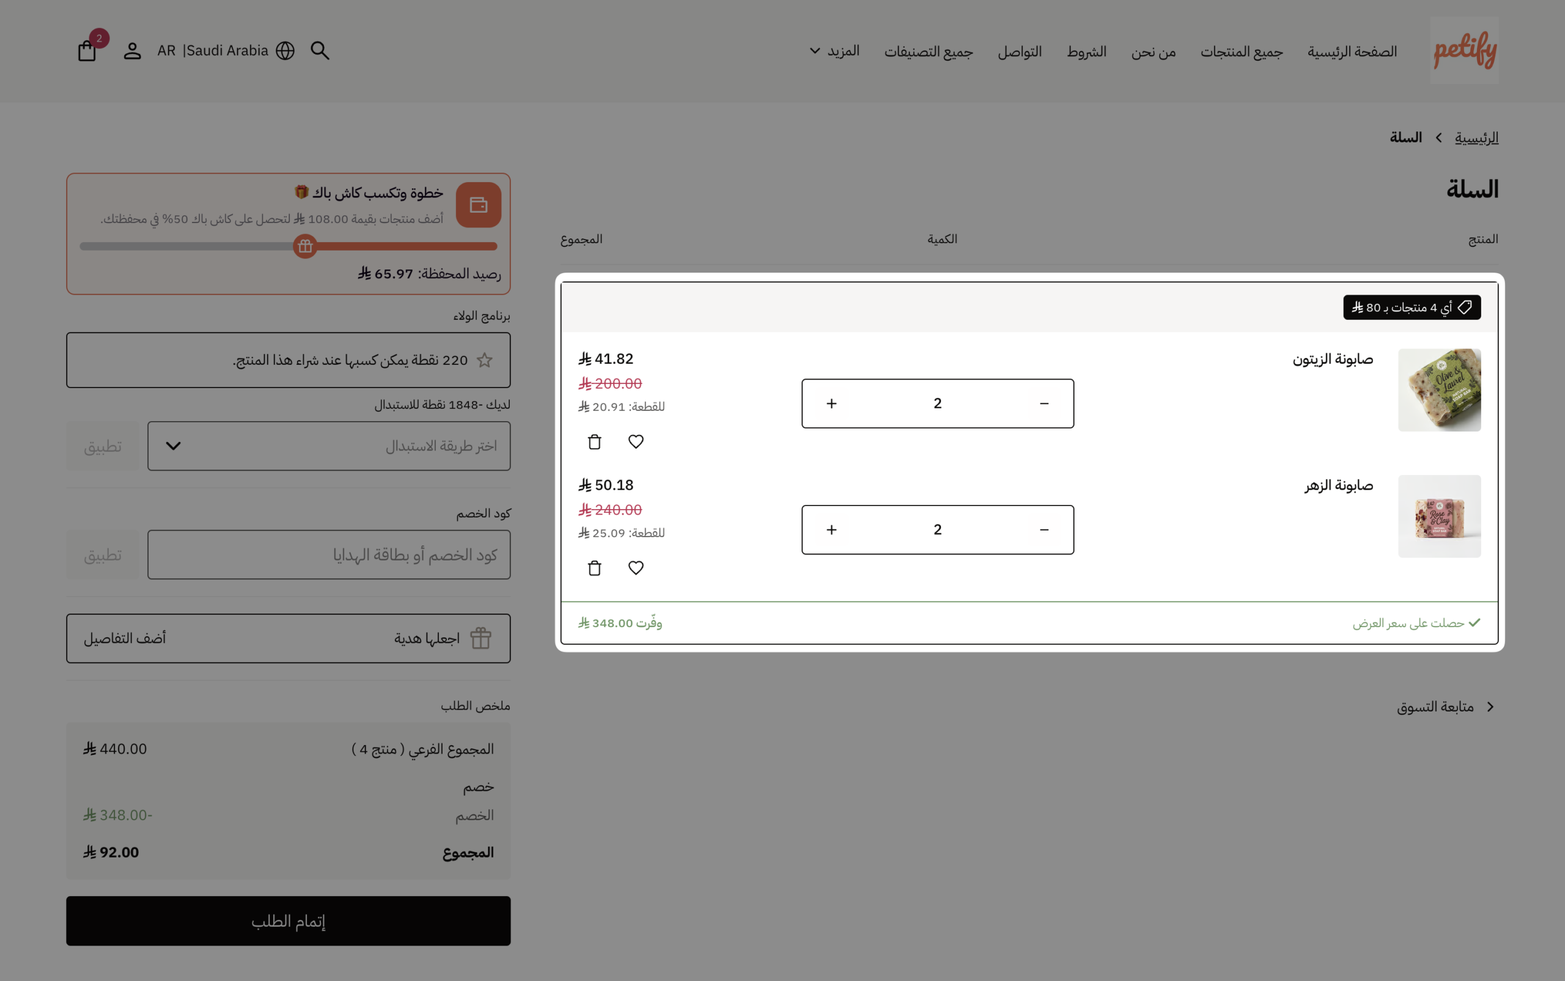Click the loyalty star icon
Image resolution: width=1565 pixels, height=981 pixels.
point(485,360)
